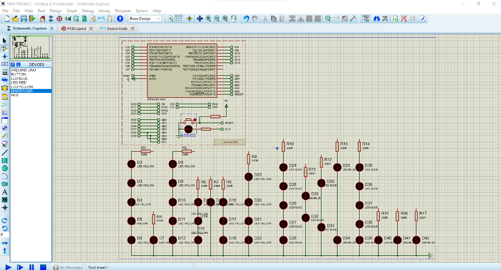This screenshot has width=501, height=270.
Task: Flip horizontally with the X-mirror arrow
Action: click(4, 243)
